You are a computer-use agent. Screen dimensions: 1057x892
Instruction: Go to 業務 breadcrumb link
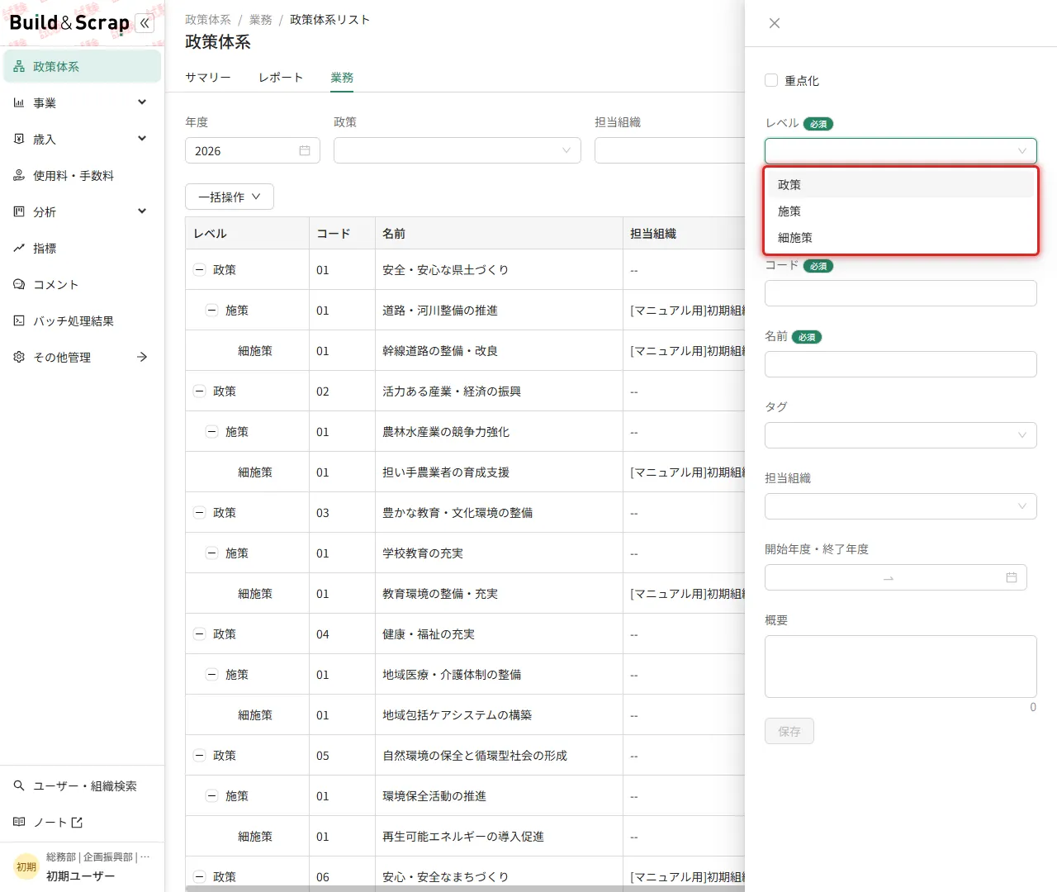260,20
